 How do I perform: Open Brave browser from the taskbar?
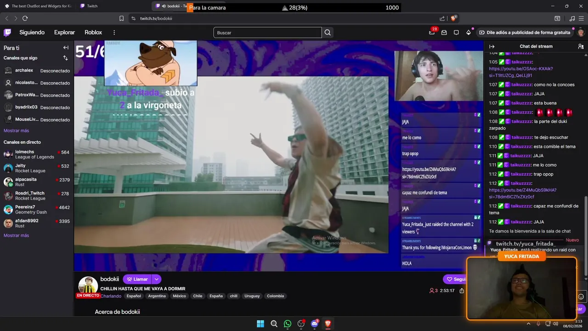point(328,324)
